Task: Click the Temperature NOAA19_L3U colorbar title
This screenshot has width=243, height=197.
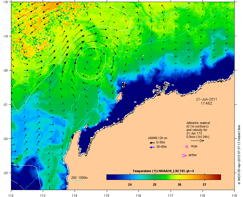Action: click(x=163, y=171)
